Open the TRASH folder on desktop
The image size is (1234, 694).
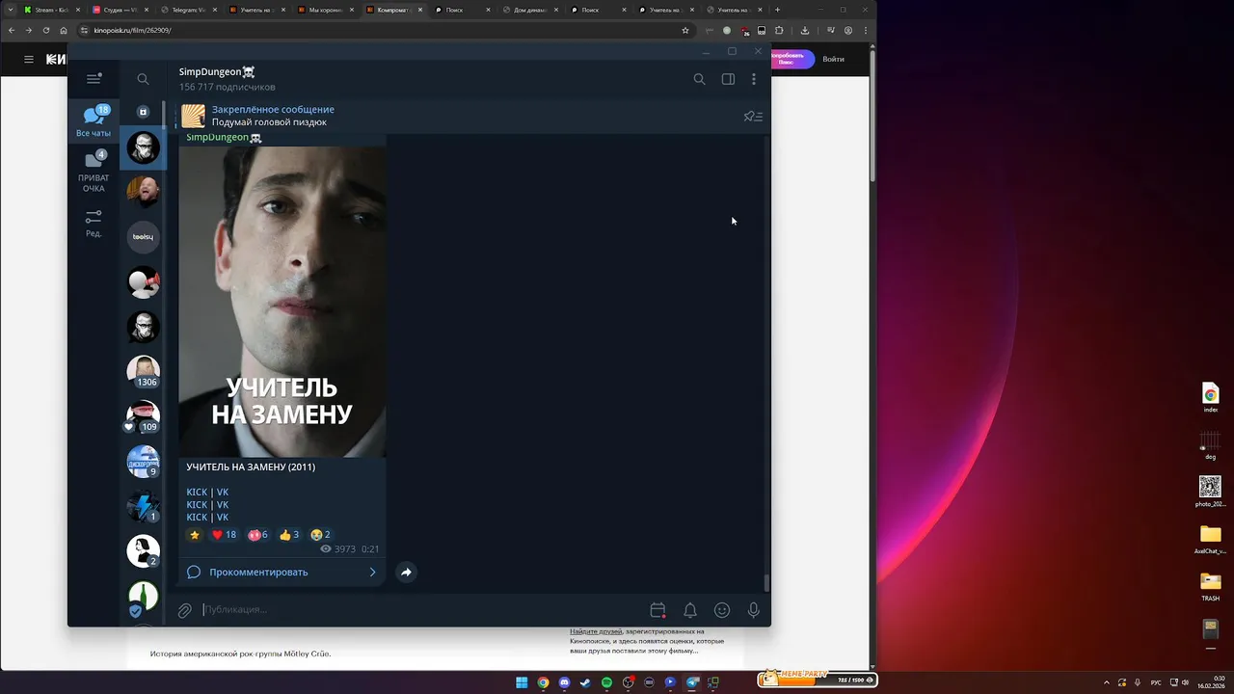click(1210, 586)
